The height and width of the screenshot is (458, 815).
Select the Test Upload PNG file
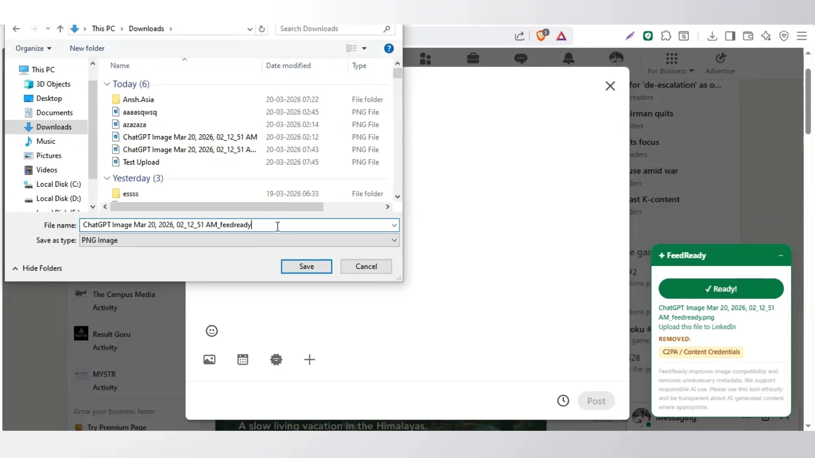pyautogui.click(x=141, y=162)
